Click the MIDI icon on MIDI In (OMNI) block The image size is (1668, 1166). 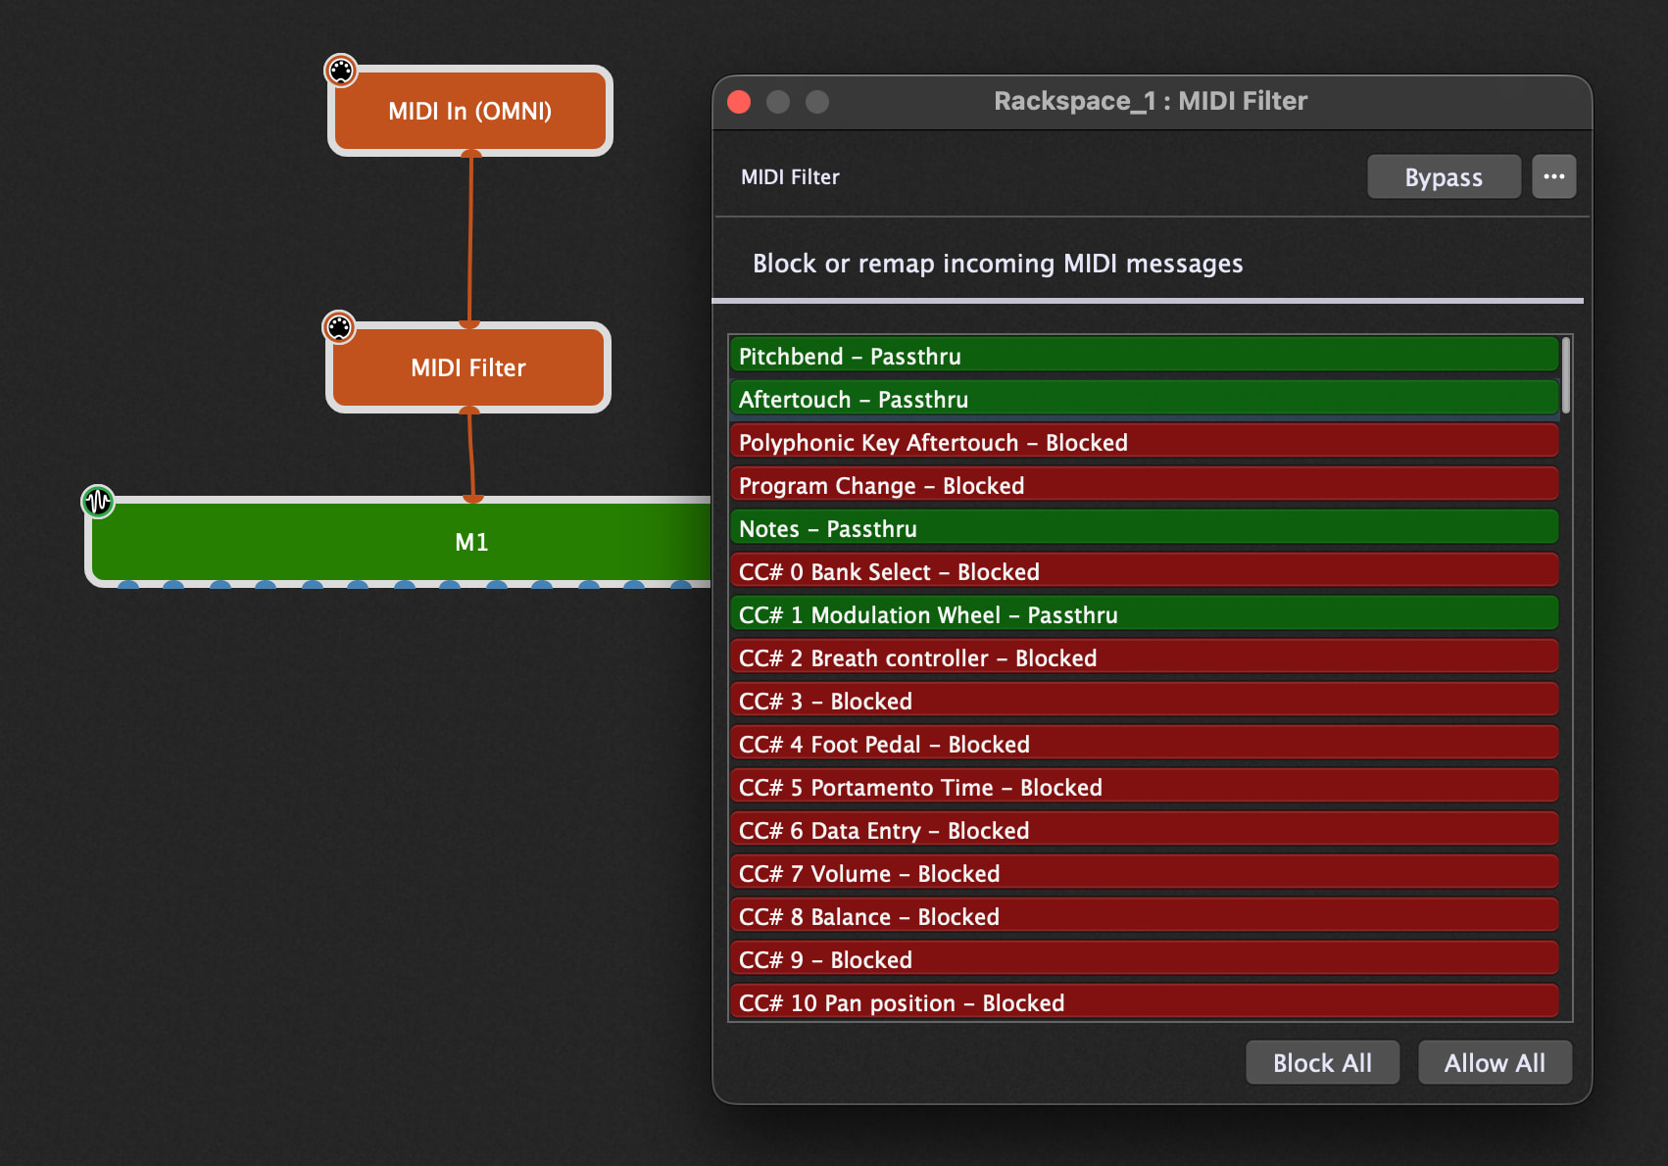(341, 71)
